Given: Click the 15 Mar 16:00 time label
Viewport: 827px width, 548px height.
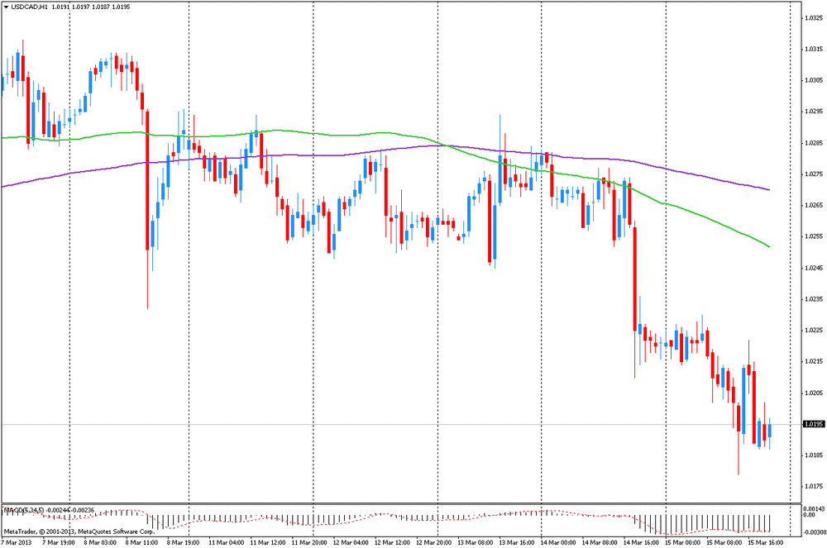Looking at the screenshot, I should pyautogui.click(x=766, y=542).
